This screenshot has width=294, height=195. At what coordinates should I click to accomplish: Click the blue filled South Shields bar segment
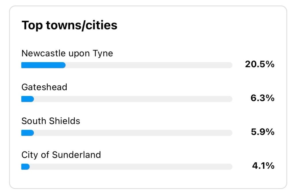point(28,133)
